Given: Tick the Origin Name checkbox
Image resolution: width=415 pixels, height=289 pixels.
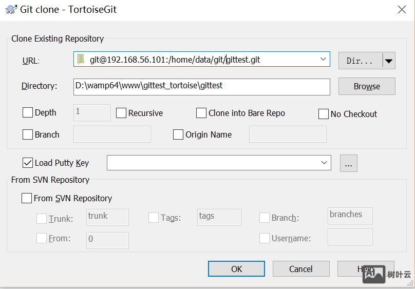Looking at the screenshot, I should 178,134.
